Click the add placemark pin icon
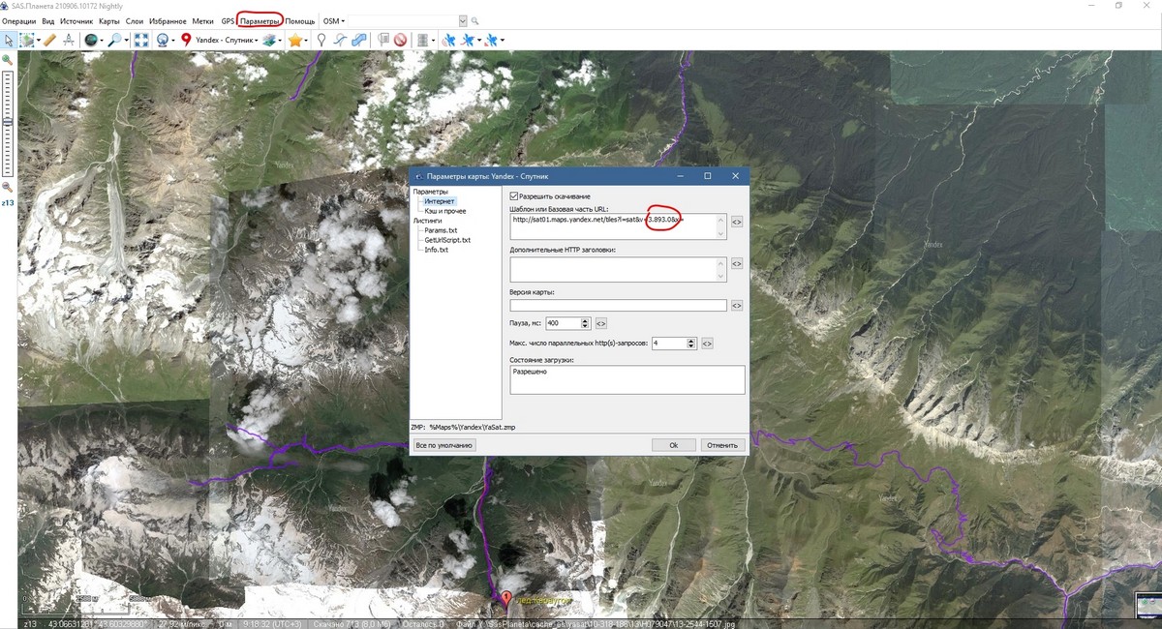 pyautogui.click(x=321, y=41)
